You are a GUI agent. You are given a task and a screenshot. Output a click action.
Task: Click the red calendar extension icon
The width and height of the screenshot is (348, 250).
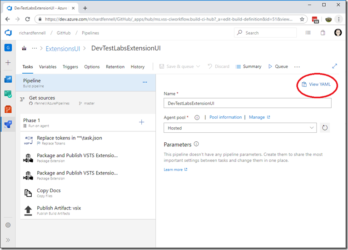pos(315,20)
